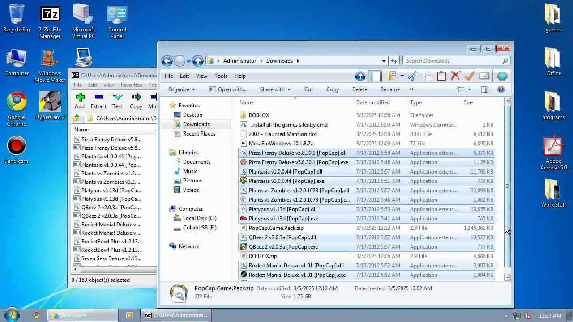This screenshot has width=573, height=322.
Task: Click the scissors Cut icon in Explorer toolbar
Action: 413,76
